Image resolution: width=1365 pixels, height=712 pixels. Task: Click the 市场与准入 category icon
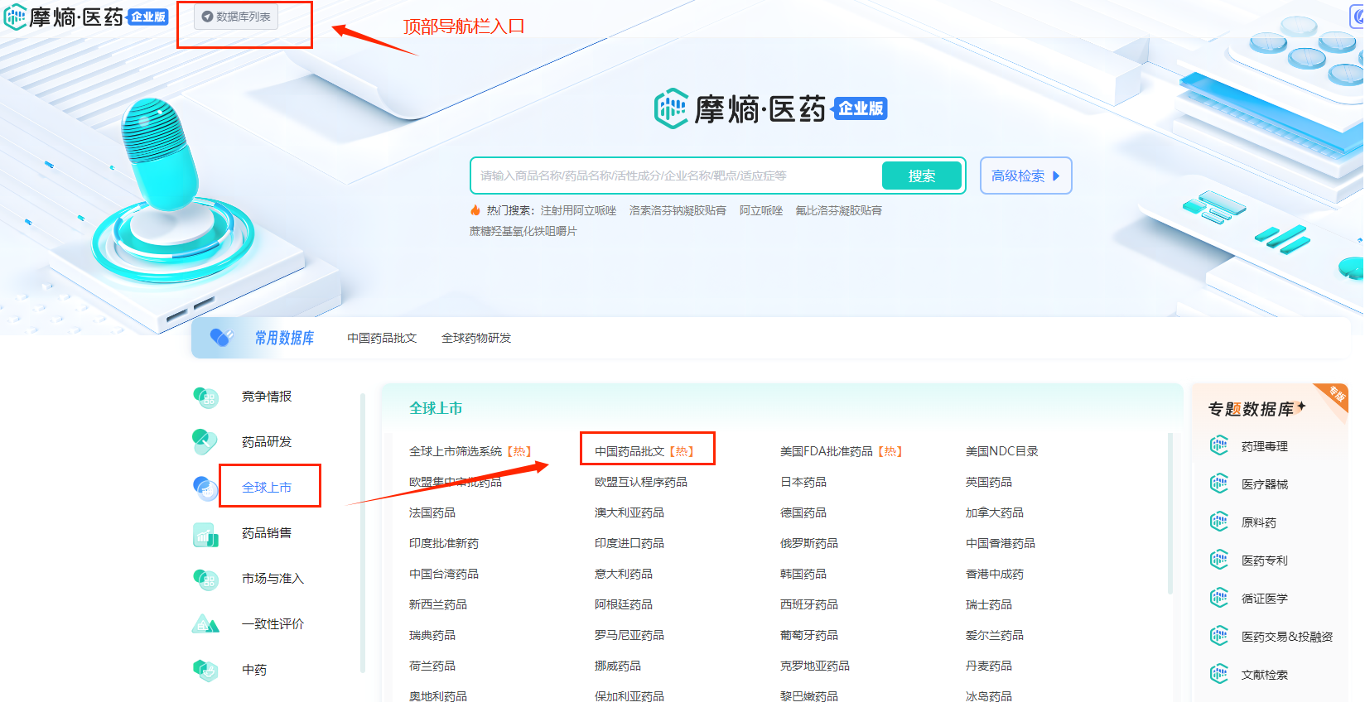tap(205, 579)
